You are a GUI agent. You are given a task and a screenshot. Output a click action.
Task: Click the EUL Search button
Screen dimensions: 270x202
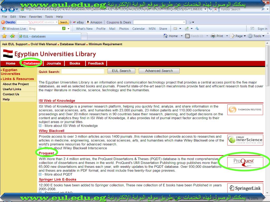click(x=121, y=71)
